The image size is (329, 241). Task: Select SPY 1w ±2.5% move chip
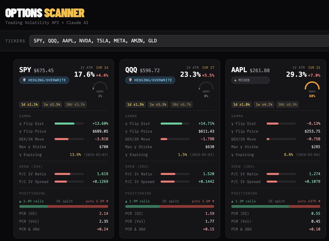52,105
